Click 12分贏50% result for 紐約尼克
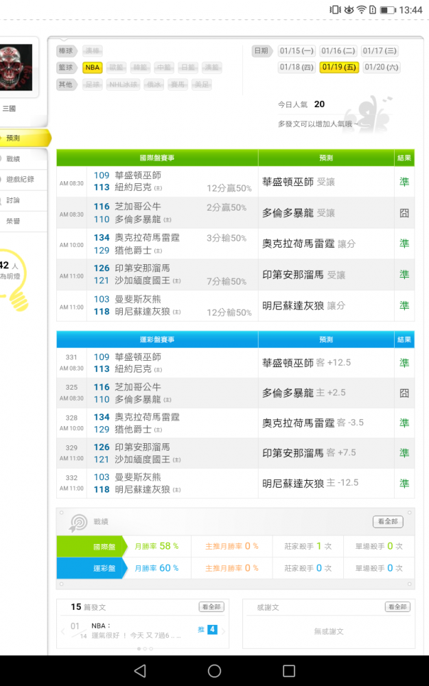 (x=229, y=188)
